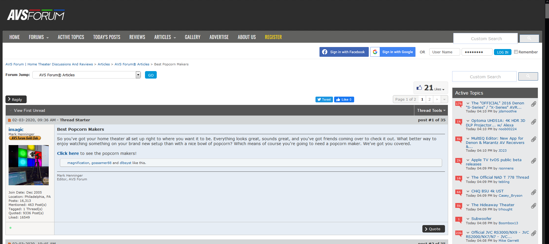Click the Tweet button
549x244 pixels.
tap(324, 99)
